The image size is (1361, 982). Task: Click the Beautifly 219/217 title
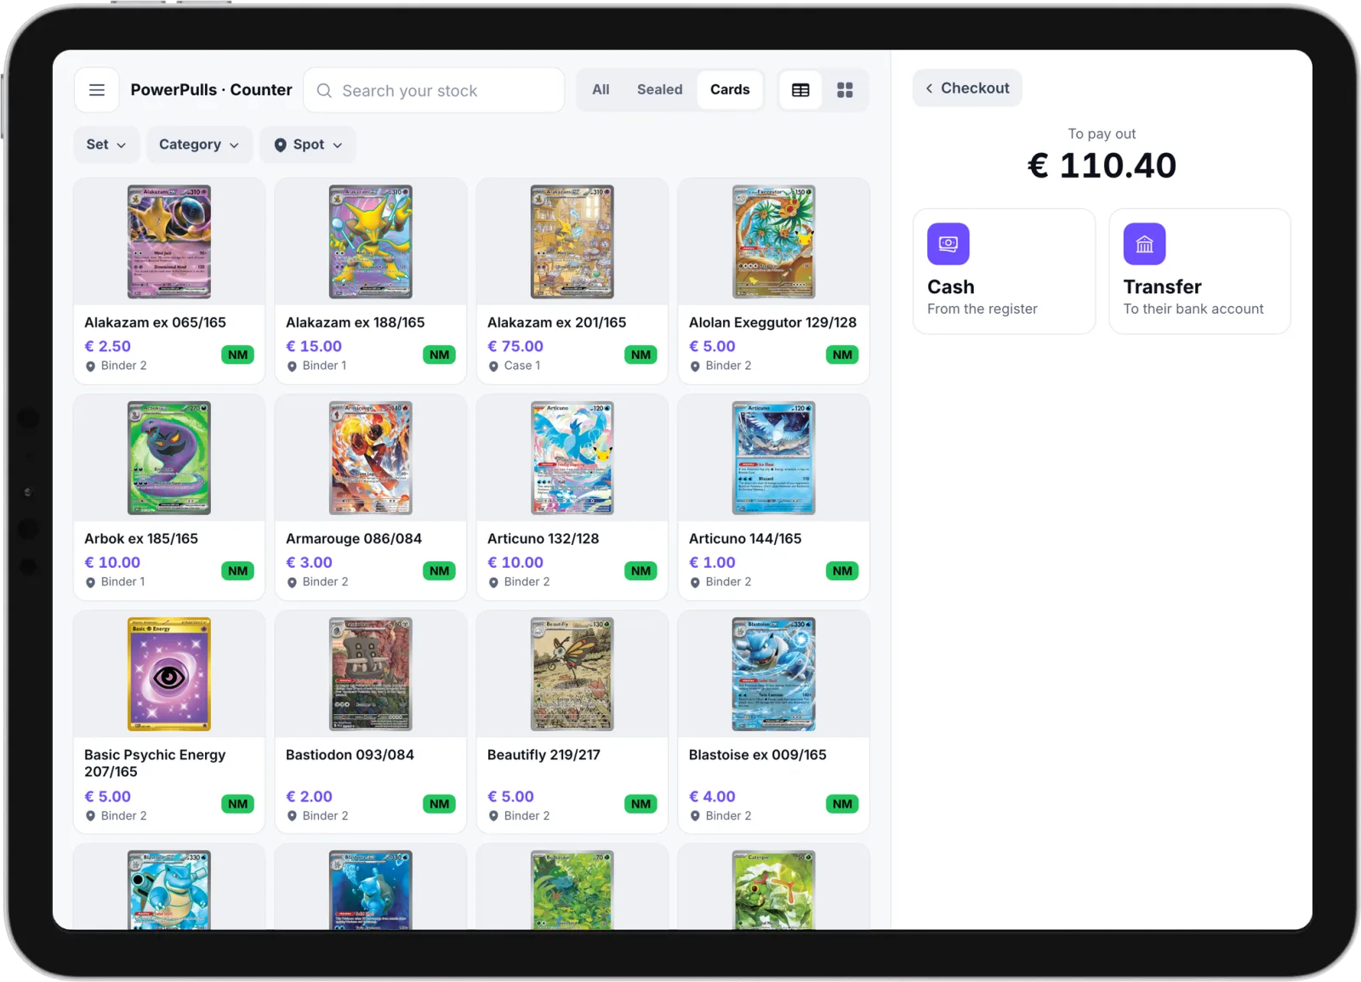(544, 755)
